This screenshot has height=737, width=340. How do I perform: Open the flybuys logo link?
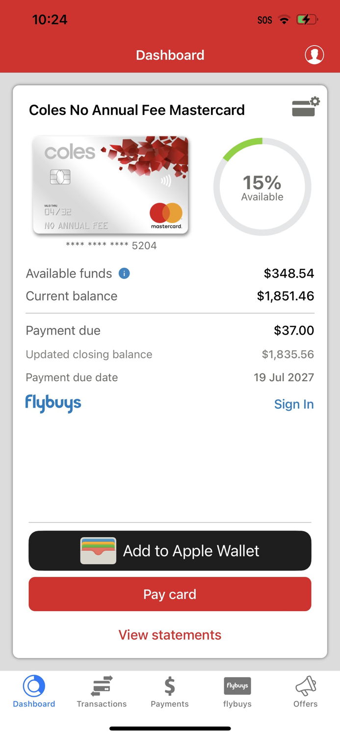pos(53,403)
